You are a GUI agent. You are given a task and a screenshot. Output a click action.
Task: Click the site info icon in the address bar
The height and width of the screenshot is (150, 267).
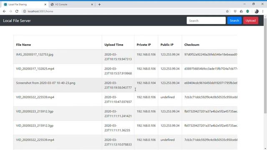pyautogui.click(x=25, y=11)
